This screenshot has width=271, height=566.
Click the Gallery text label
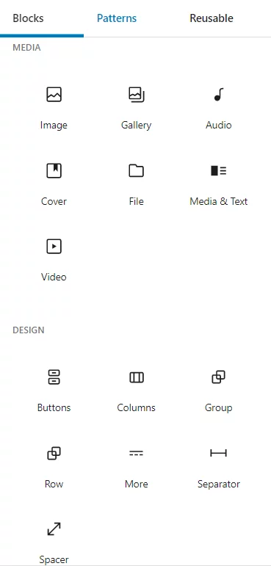click(x=136, y=126)
